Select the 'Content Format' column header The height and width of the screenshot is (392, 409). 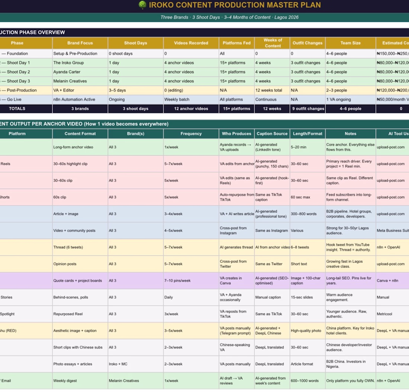point(80,134)
